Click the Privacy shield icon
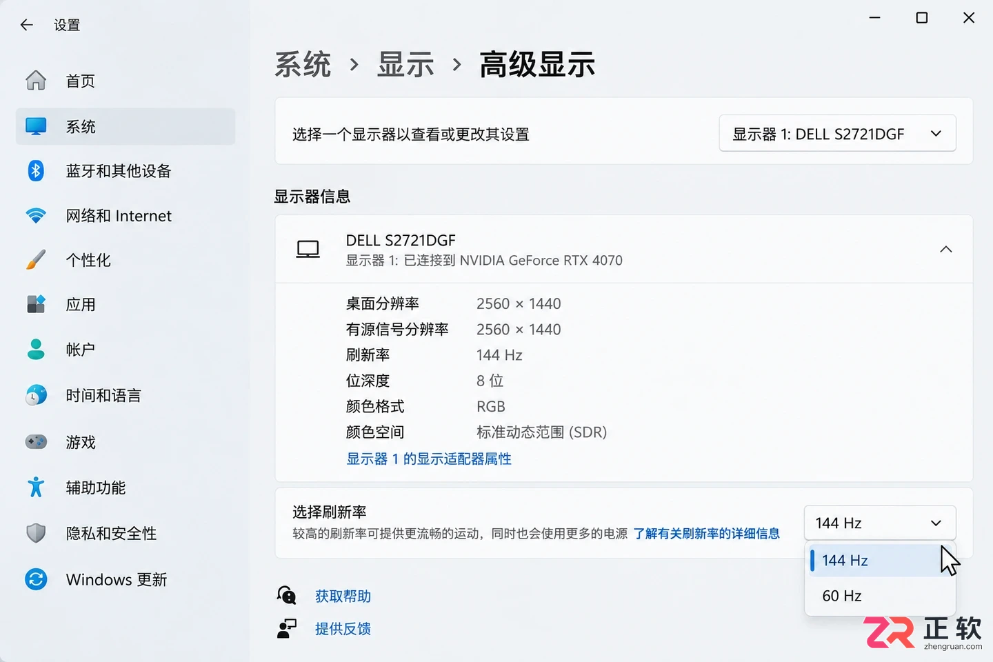 pos(36,533)
